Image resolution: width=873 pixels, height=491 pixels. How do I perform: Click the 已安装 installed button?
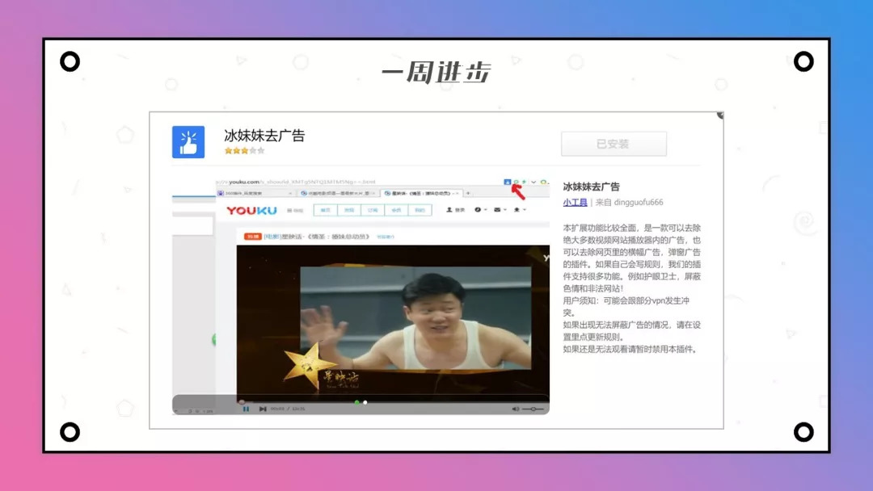coord(614,144)
